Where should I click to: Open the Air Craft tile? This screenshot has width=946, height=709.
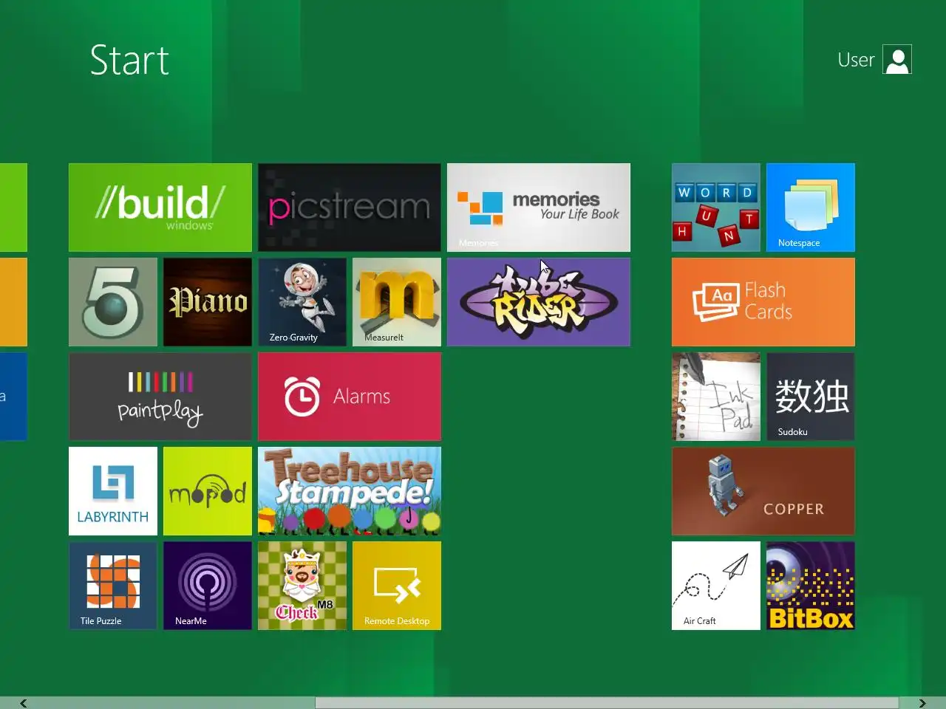click(x=716, y=586)
